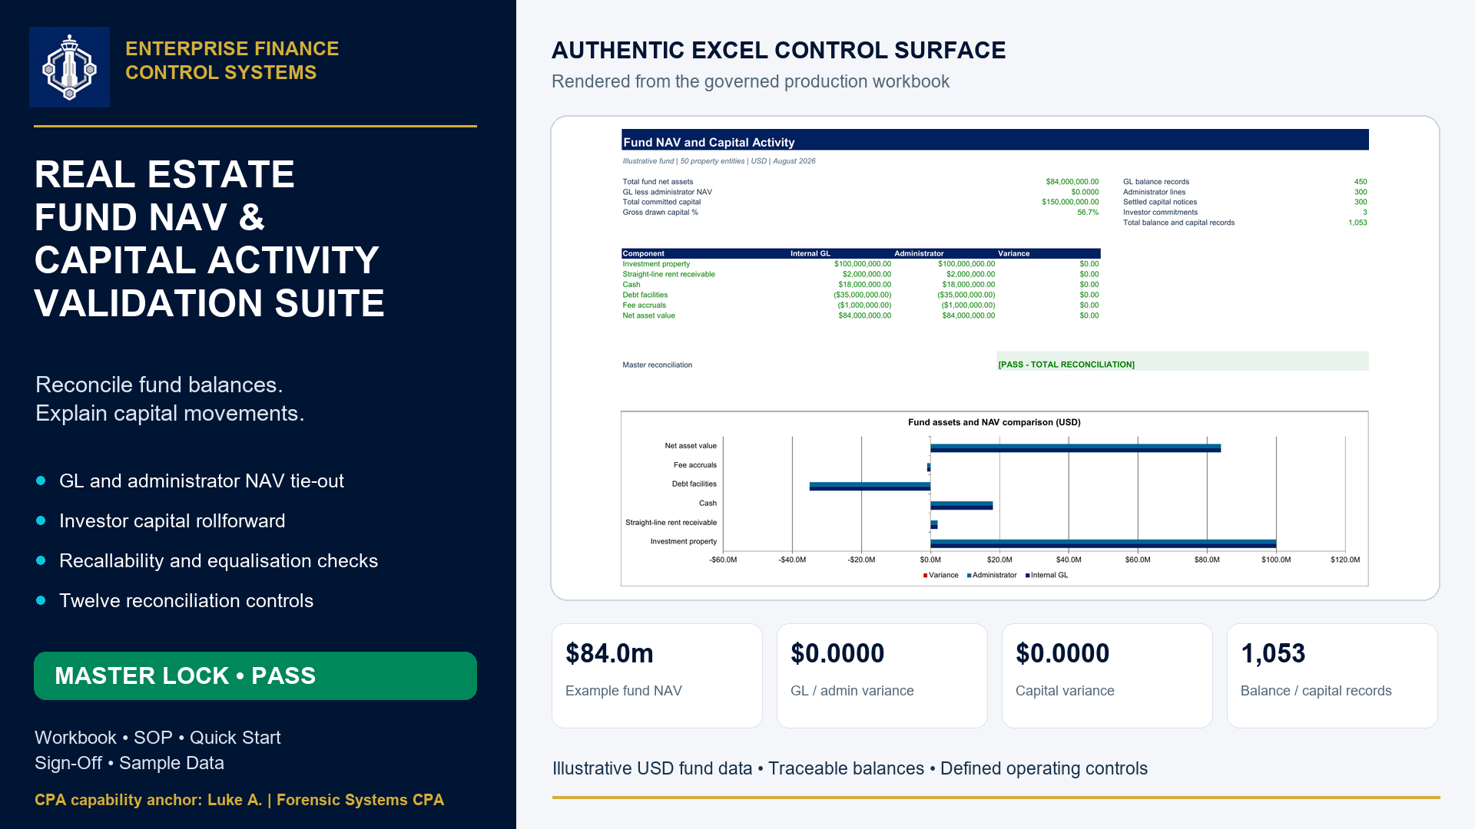Click the 1,053 Balance / capital records card
The height and width of the screenshot is (829, 1475).
click(x=1332, y=675)
